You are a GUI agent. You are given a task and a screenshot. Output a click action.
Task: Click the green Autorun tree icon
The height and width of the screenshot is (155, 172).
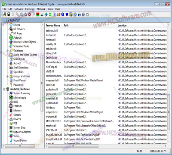tap(11, 37)
